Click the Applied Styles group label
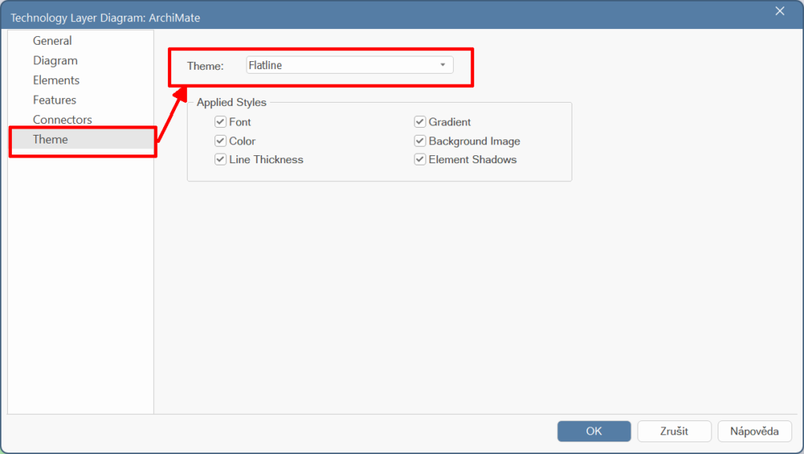The width and height of the screenshot is (804, 454). 231,103
